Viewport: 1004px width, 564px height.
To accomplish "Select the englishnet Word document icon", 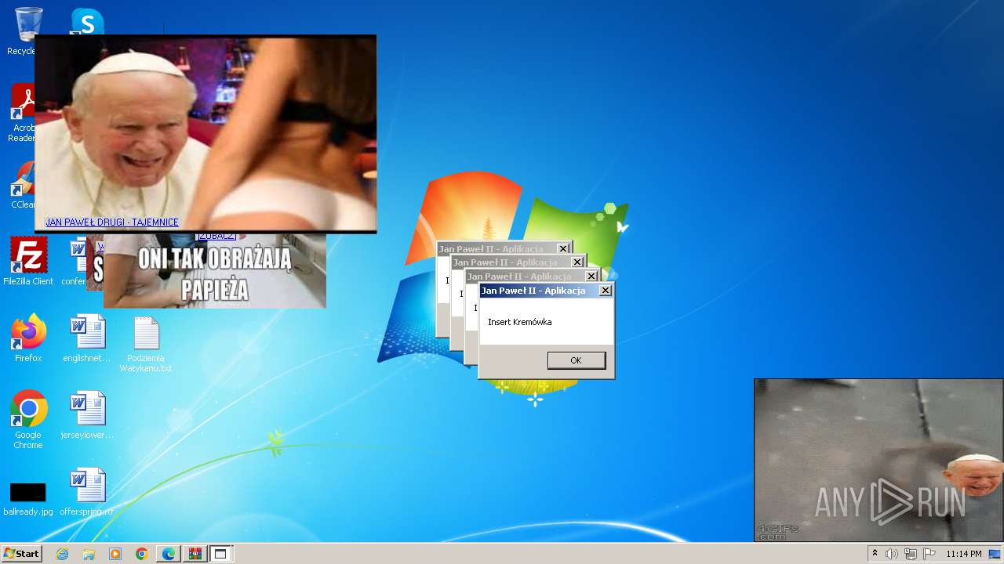I will [87, 338].
